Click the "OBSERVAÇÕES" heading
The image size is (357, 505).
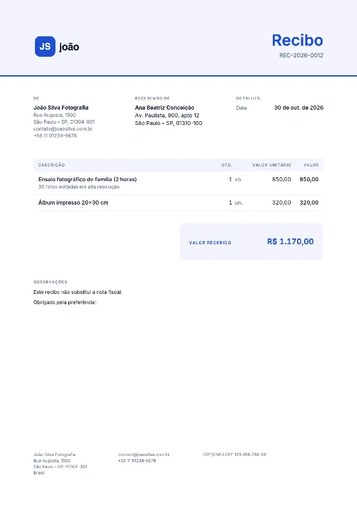tap(50, 282)
